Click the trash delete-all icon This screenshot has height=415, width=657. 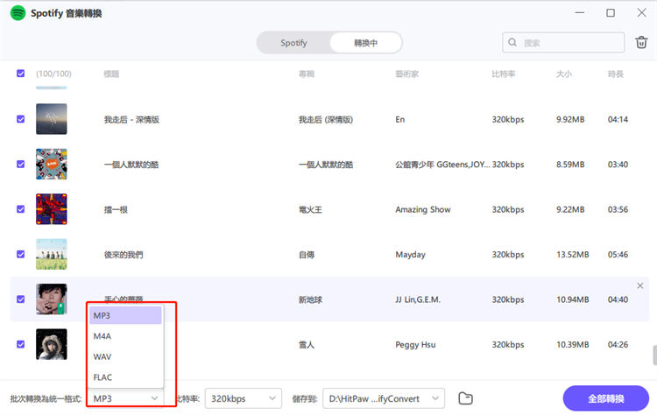pyautogui.click(x=641, y=42)
